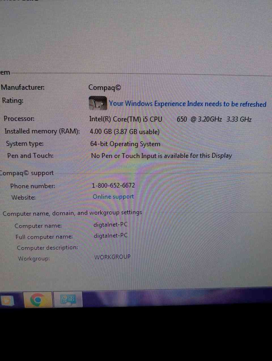The width and height of the screenshot is (272, 361).
Task: Select the Rating label
Action: click(13, 101)
